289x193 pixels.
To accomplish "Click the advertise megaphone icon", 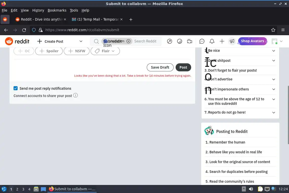I will pyautogui.click(x=232, y=41).
